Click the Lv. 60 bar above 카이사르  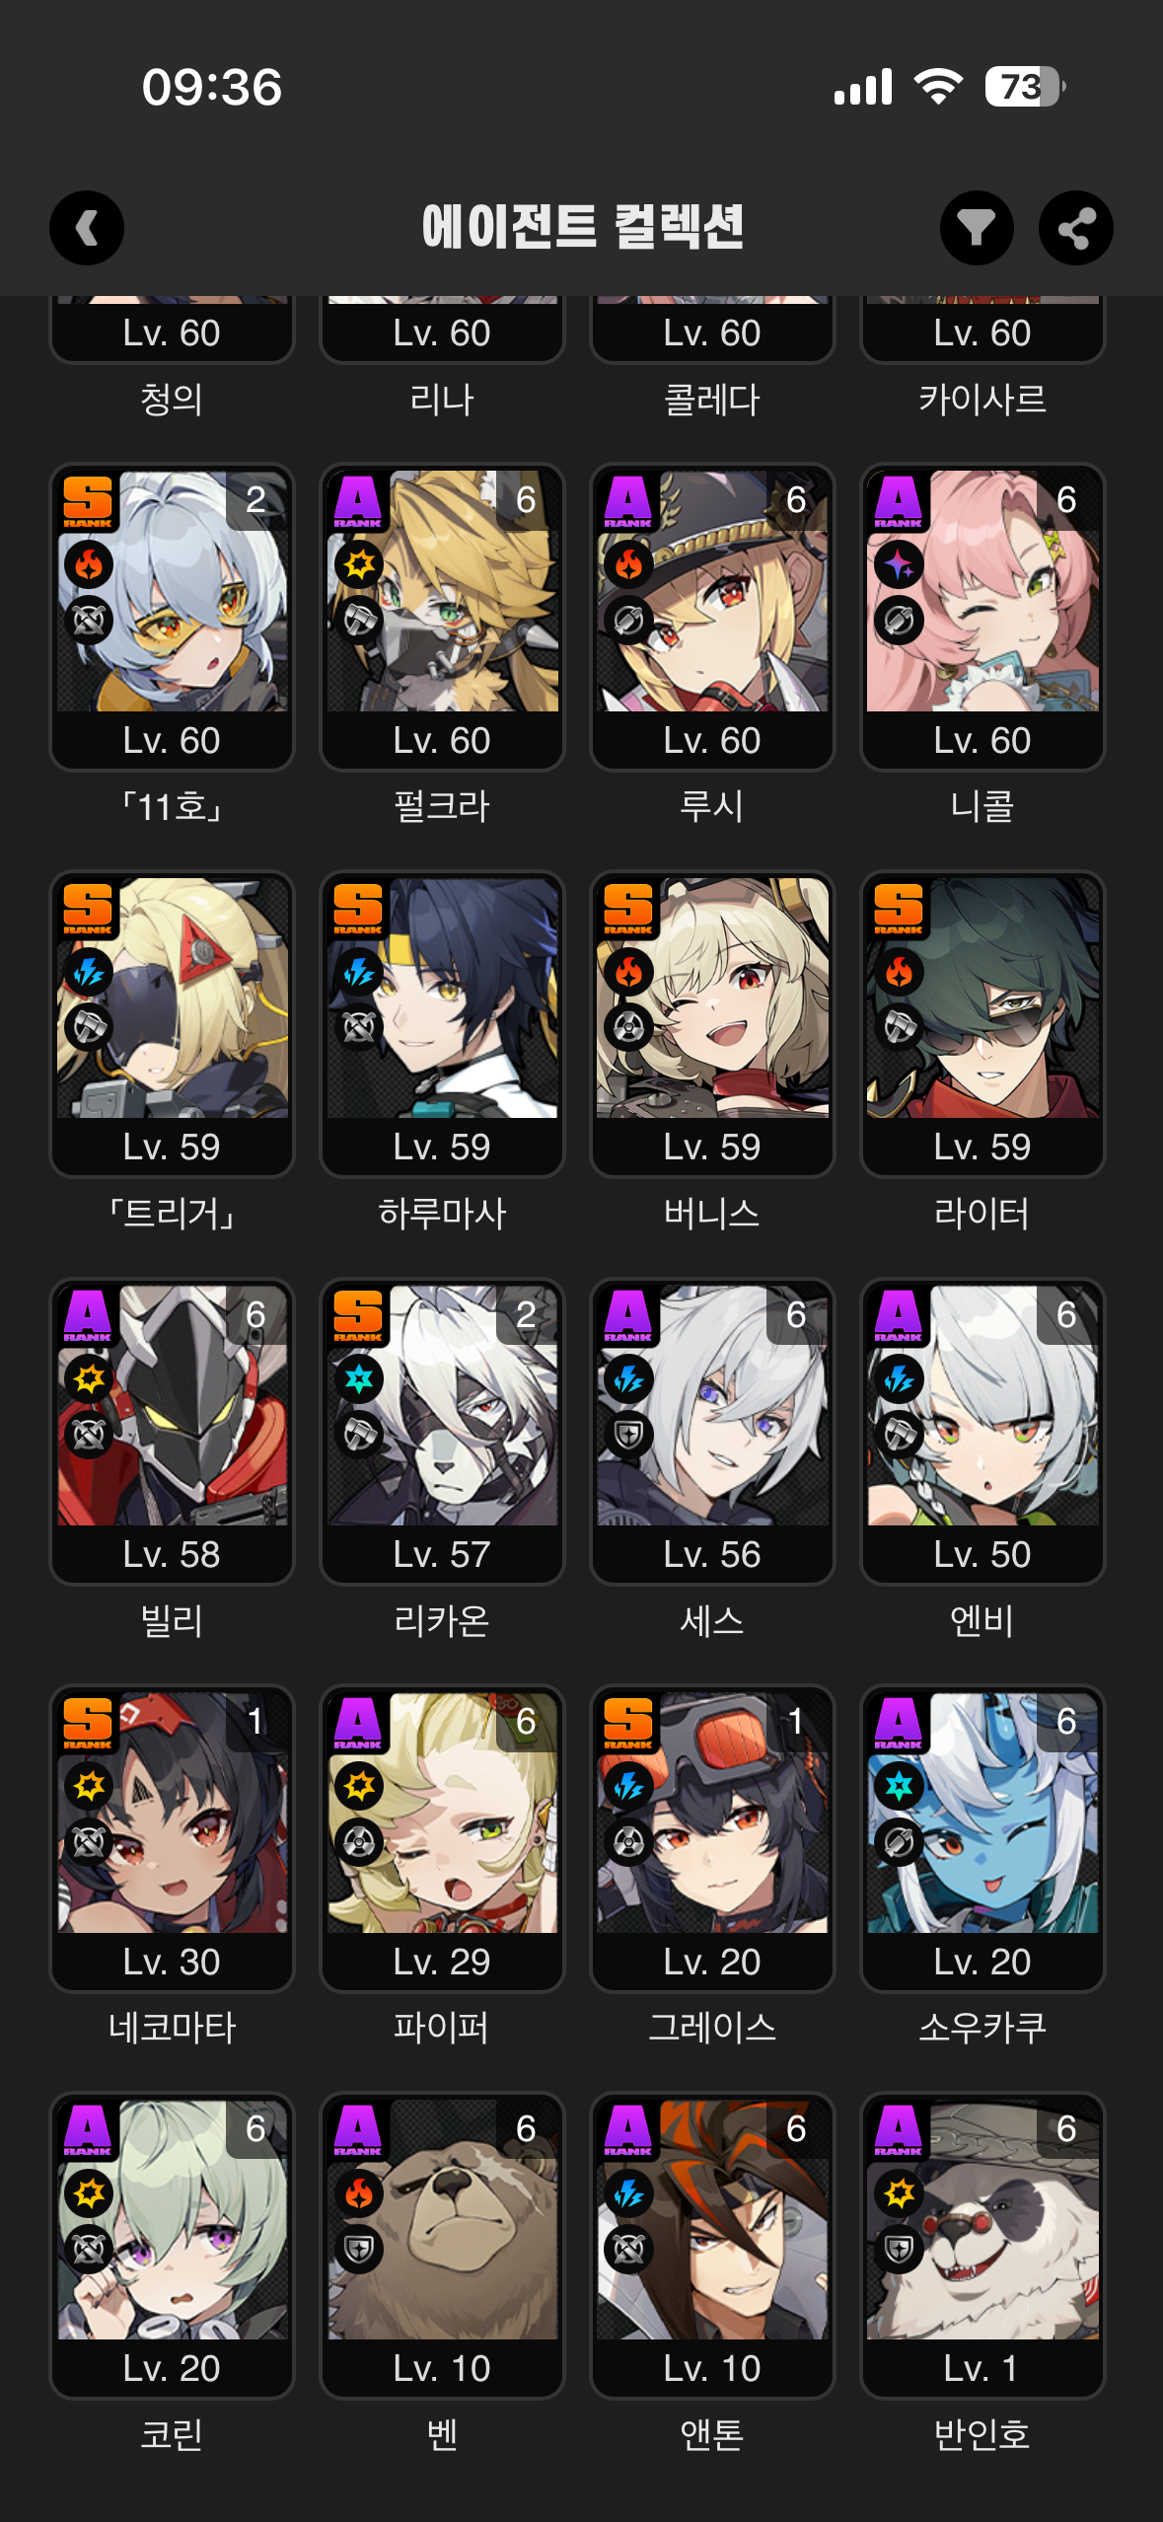point(982,334)
